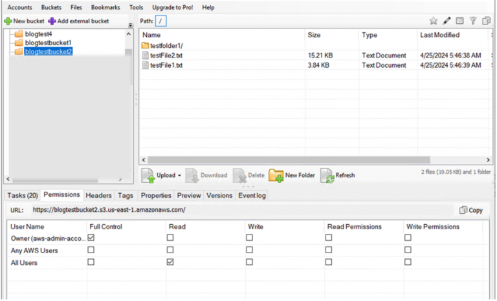Click the bookmark star icon
This screenshot has width=497, height=301.
pos(434,21)
